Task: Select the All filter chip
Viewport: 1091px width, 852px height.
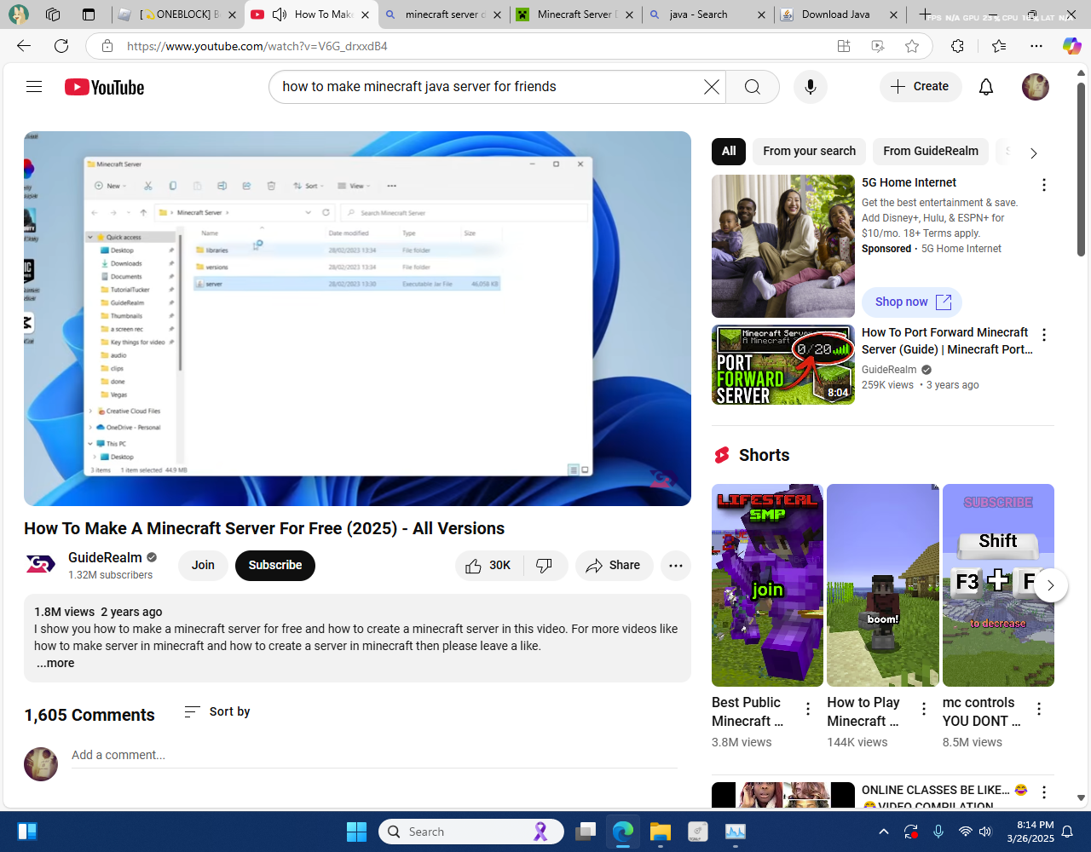Action: click(x=729, y=151)
